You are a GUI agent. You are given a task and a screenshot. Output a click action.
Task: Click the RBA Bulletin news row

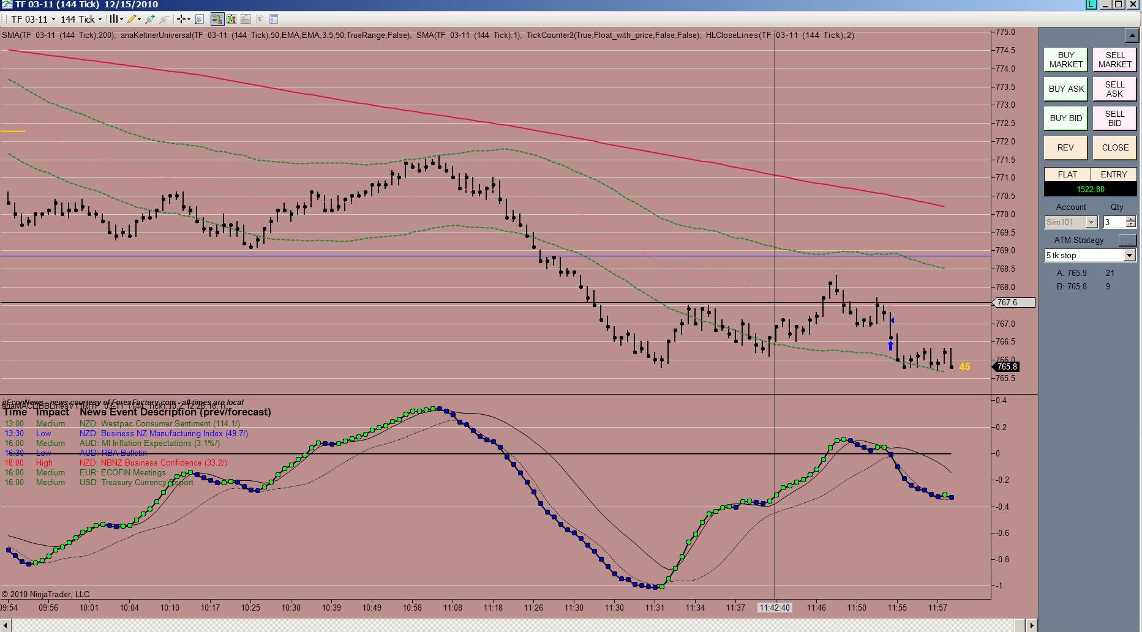pyautogui.click(x=75, y=453)
